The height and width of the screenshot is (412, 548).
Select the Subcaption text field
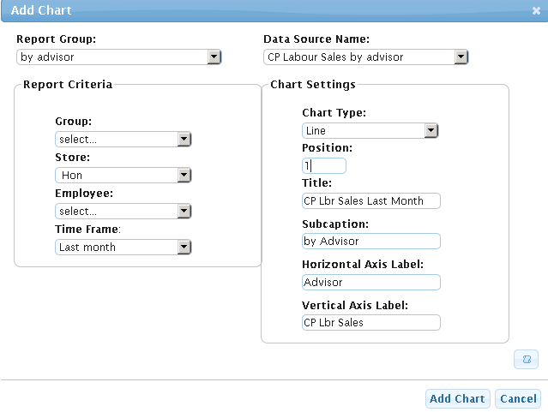(370, 242)
